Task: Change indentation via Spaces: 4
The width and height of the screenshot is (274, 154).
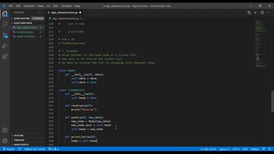Action: coord(224,149)
